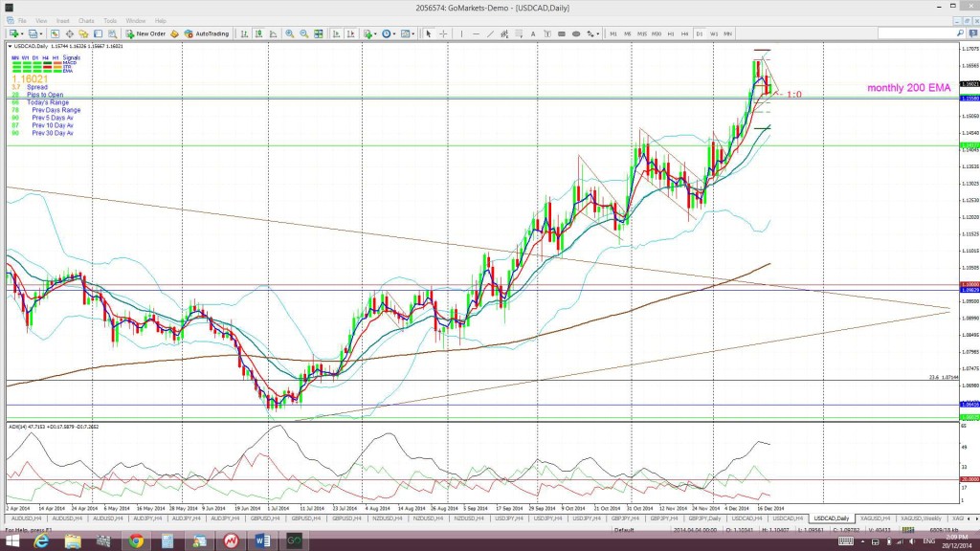
Task: Open Internet Explorer from taskbar
Action: point(41,541)
